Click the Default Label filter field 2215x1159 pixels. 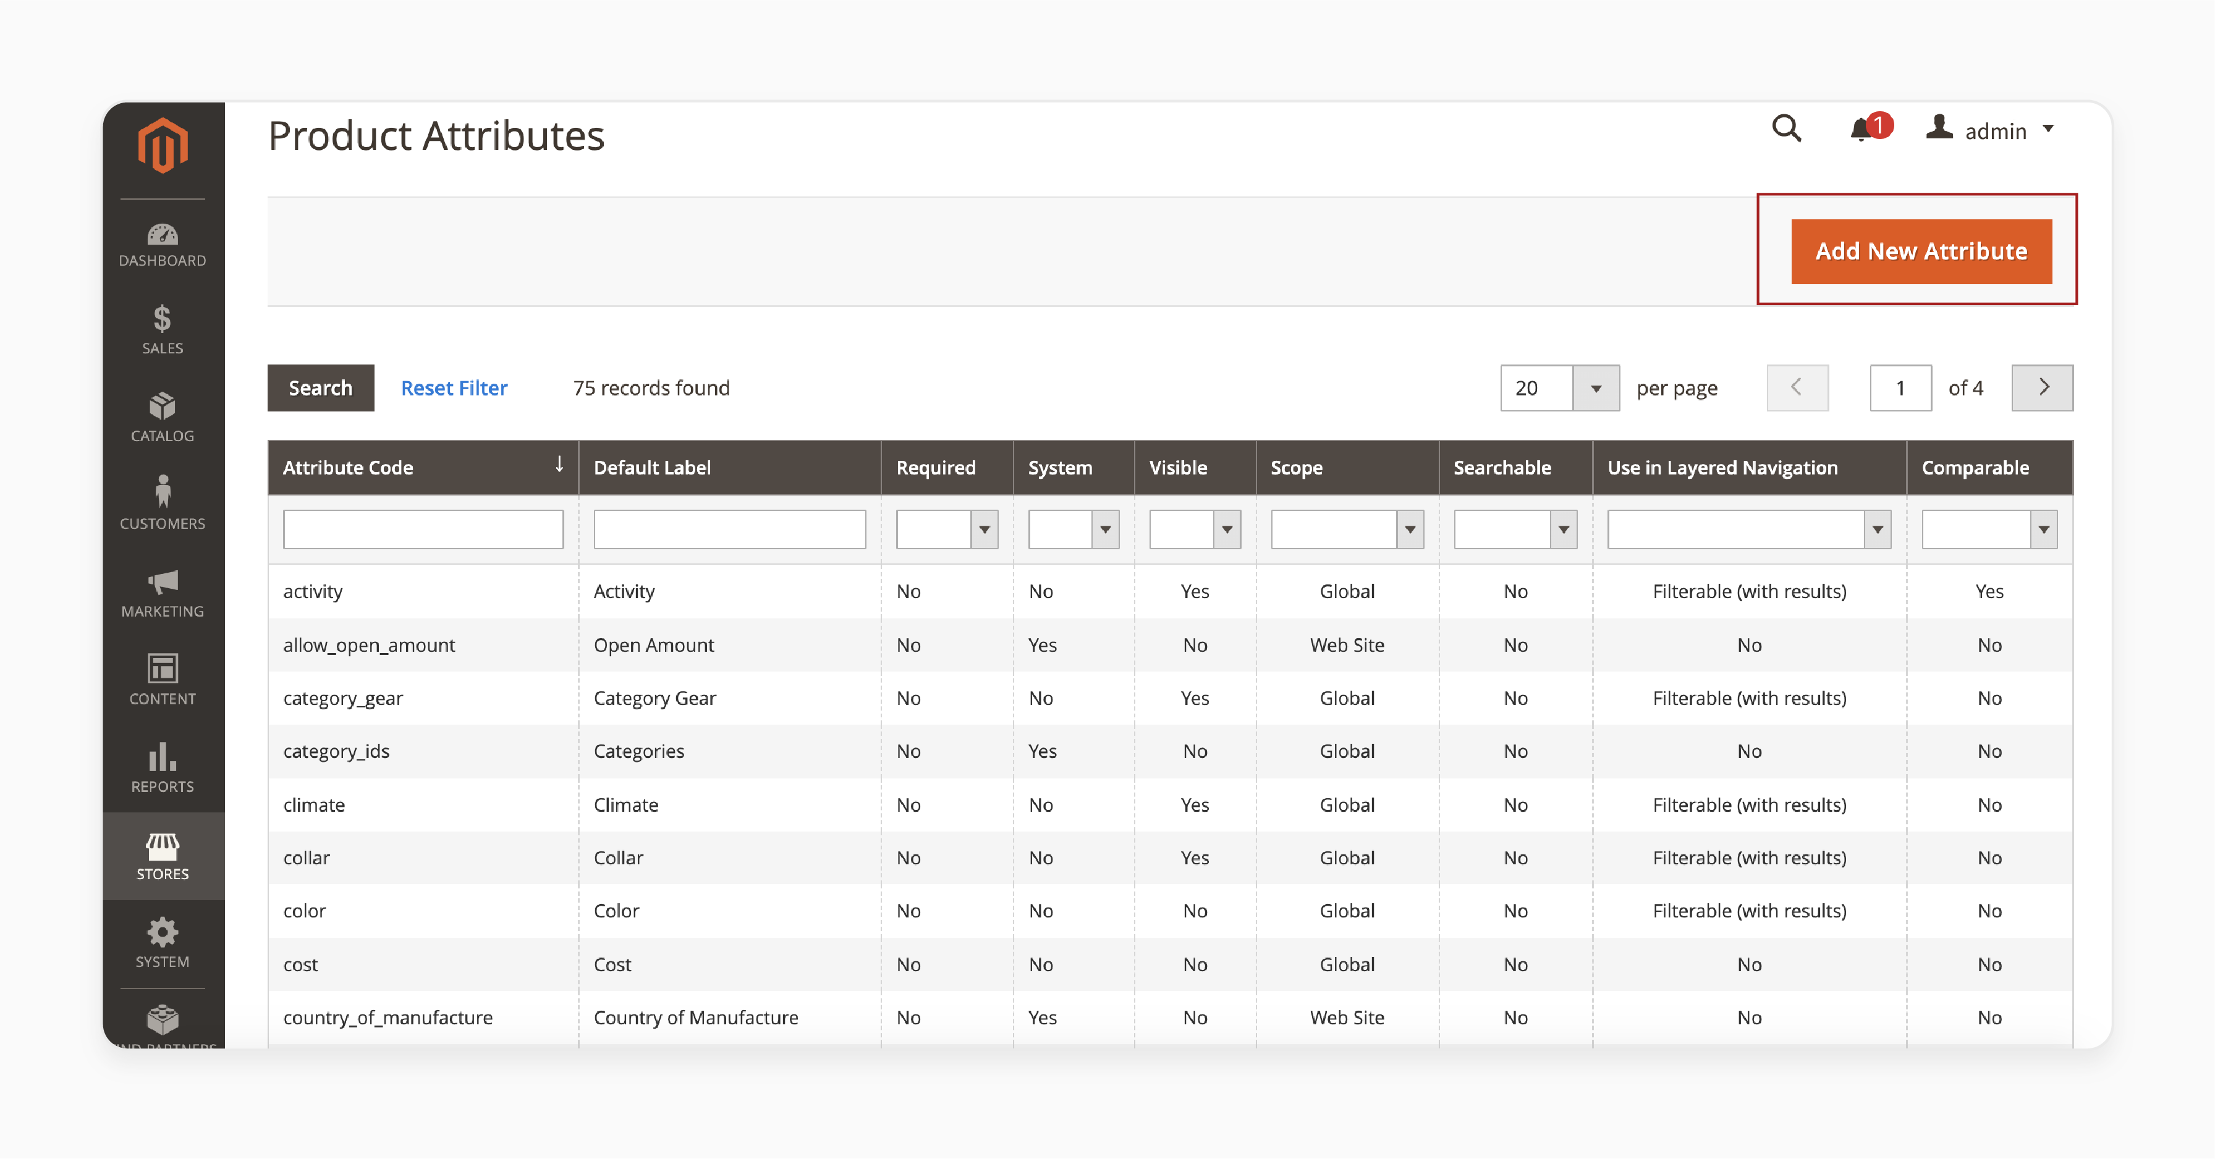click(730, 529)
